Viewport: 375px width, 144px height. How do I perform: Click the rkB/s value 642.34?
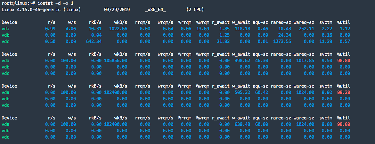tap(94, 41)
